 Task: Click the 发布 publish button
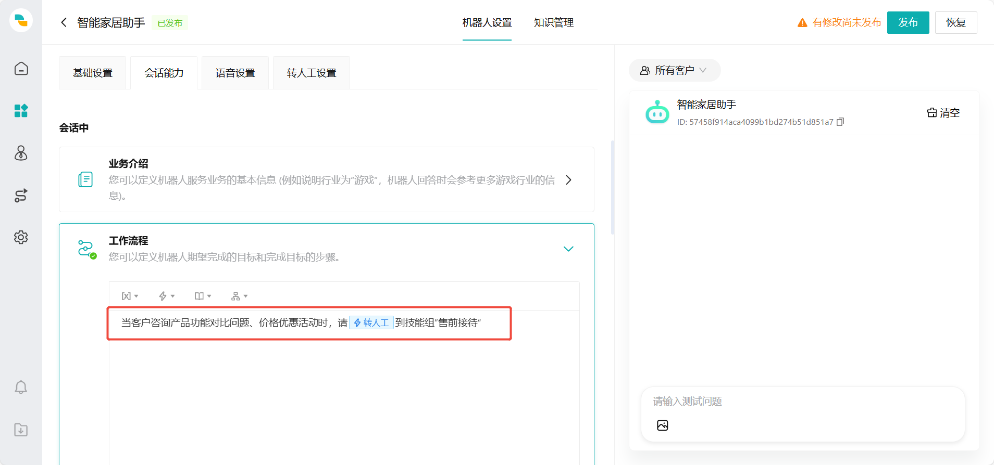908,22
